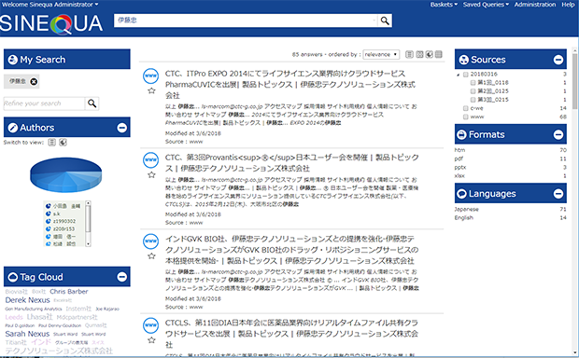
Task: Click the Languages panel speech bubble icon
Action: pyautogui.click(x=461, y=194)
